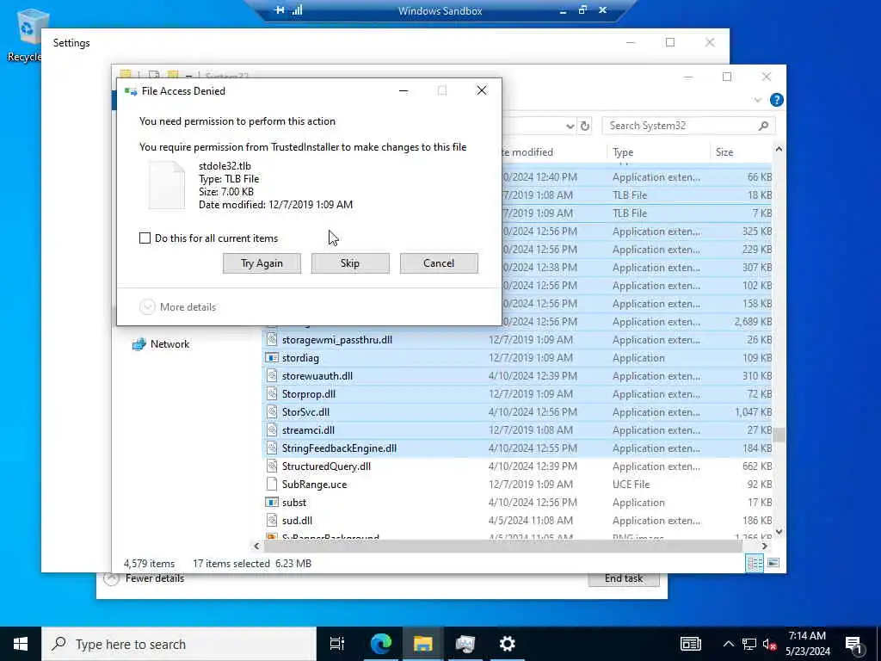Click the search magnifier icon in Explorer
The height and width of the screenshot is (661, 881).
[x=763, y=126]
